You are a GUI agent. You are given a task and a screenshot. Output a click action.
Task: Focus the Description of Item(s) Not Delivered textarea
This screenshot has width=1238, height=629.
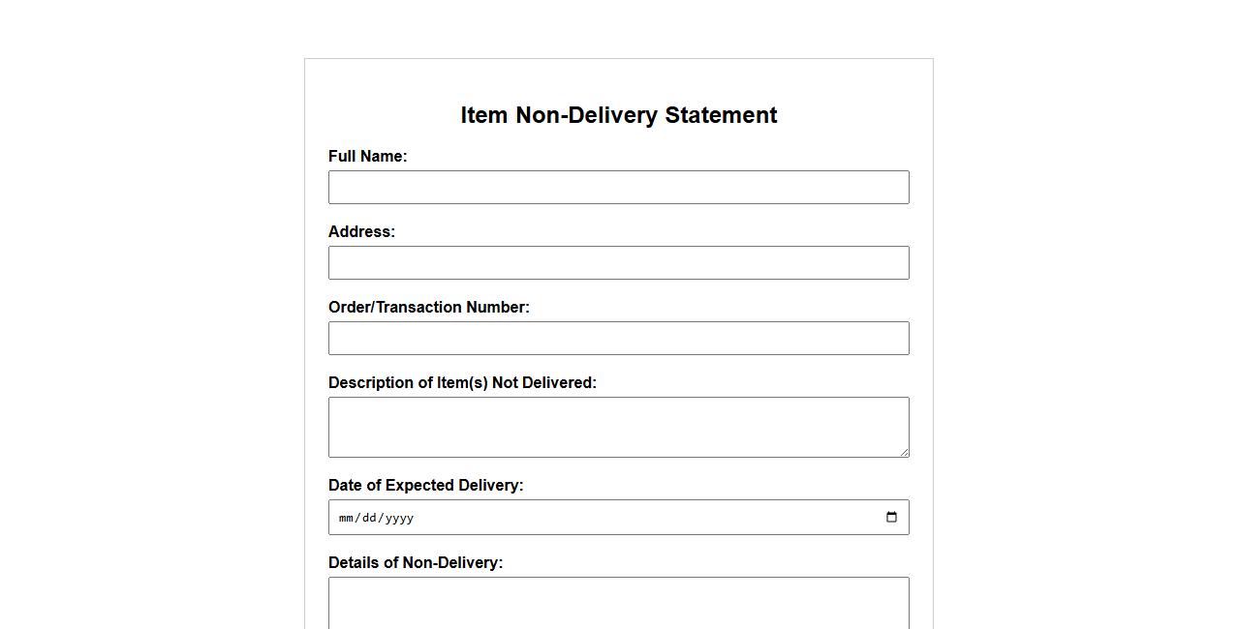(x=618, y=427)
